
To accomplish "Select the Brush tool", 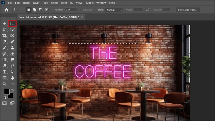I will coord(4,48).
